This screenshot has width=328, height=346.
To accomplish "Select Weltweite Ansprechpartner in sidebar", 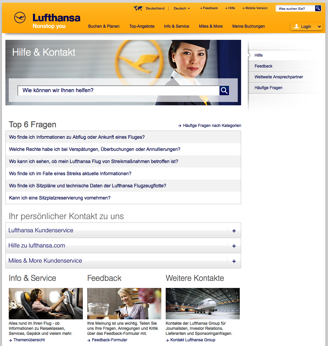I will point(278,77).
